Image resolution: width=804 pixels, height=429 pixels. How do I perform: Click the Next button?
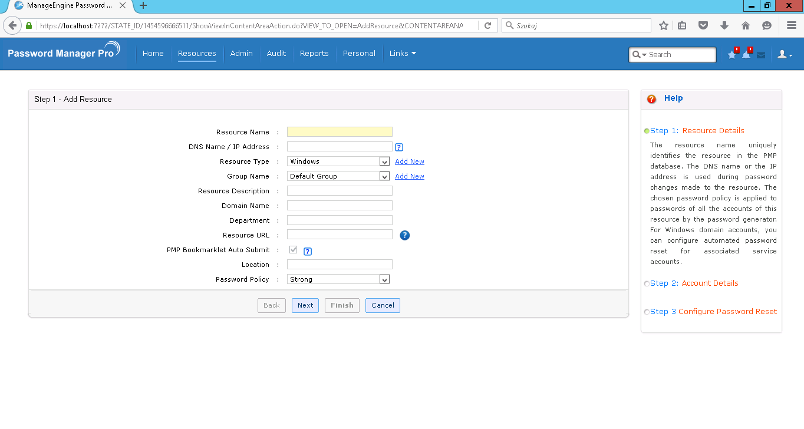305,305
